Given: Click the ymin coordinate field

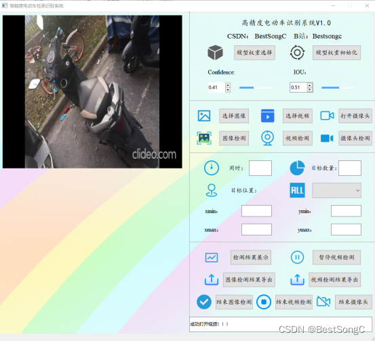Looking at the screenshot, I should pyautogui.click(x=346, y=211).
